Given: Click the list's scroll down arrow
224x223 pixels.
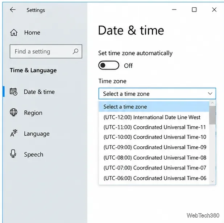Looking at the screenshot, I should 212,181.
